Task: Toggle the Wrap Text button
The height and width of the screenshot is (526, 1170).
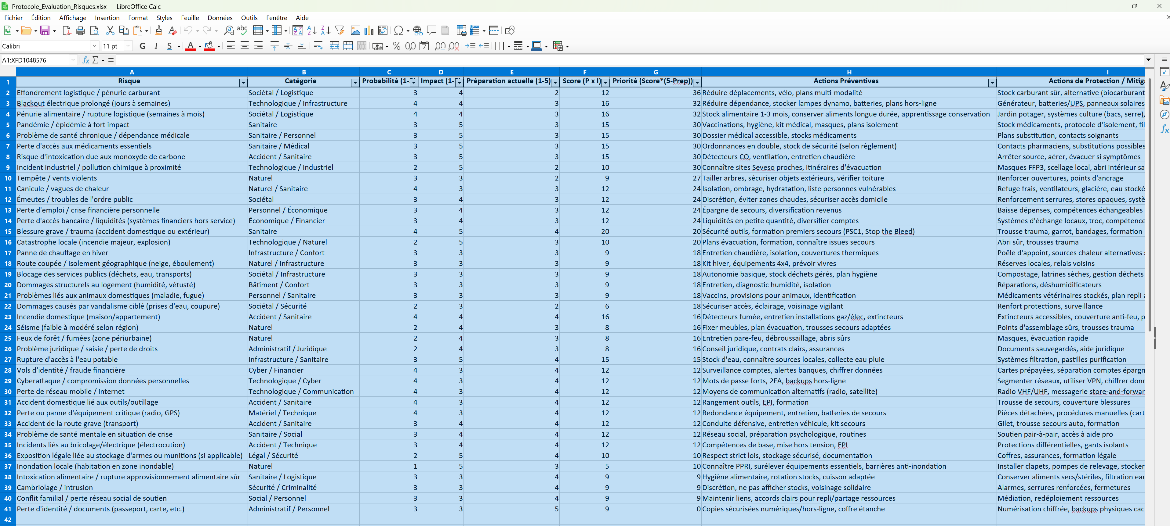Action: click(318, 46)
